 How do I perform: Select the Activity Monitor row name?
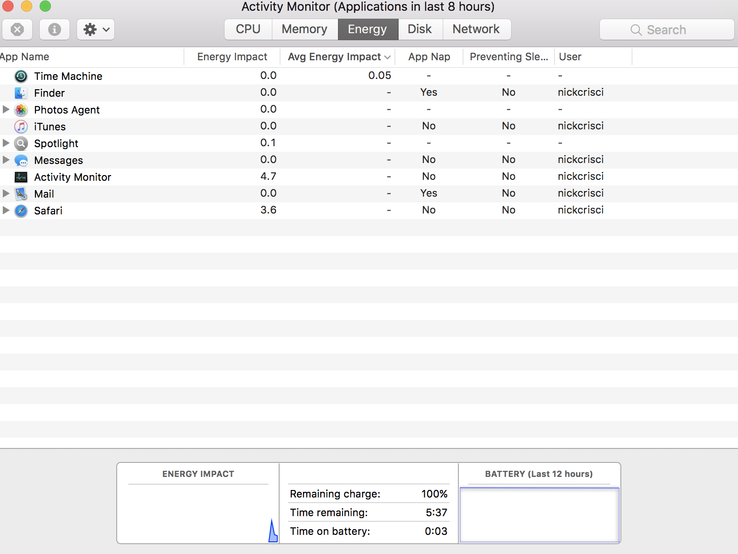coord(73,177)
